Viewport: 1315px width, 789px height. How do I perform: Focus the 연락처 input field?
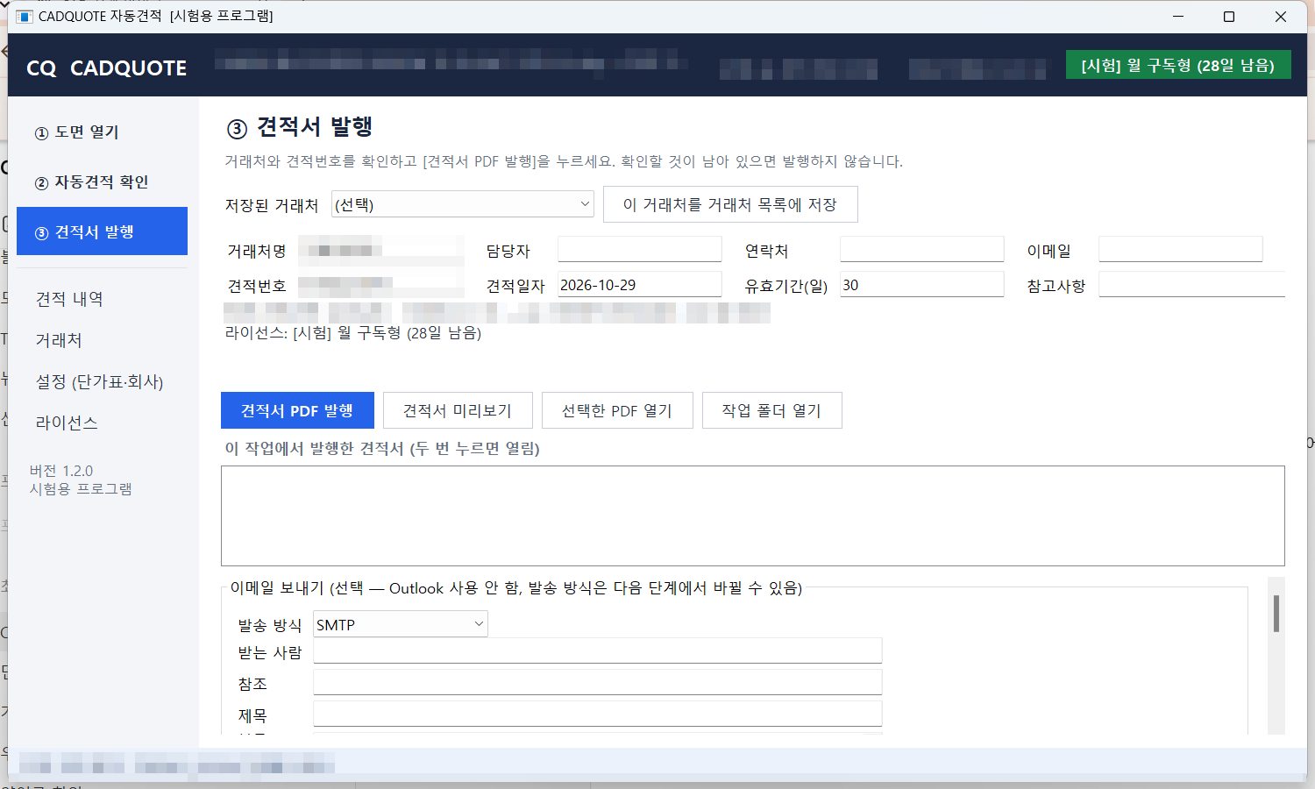921,250
